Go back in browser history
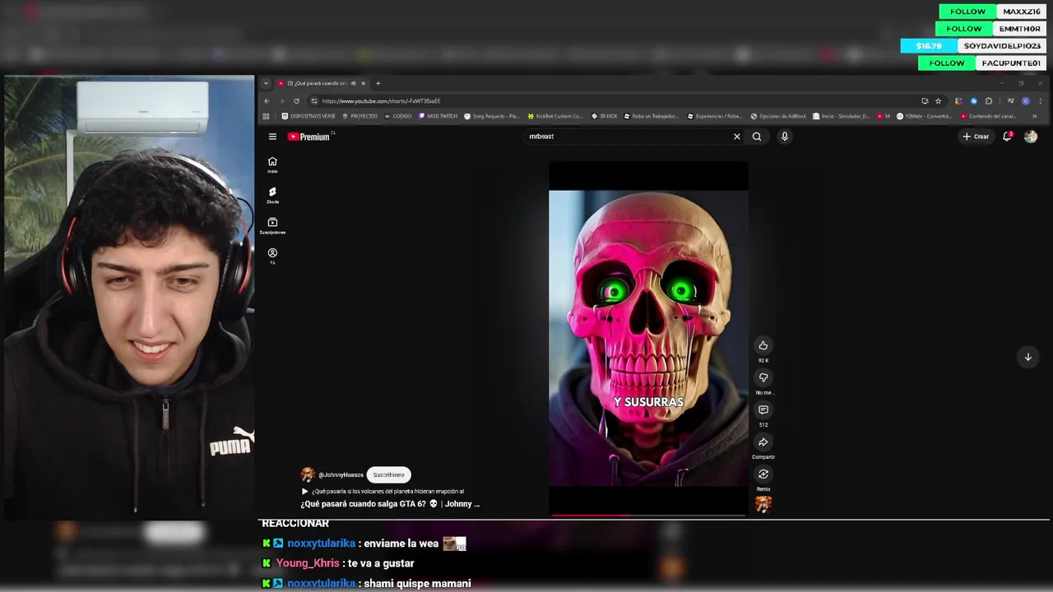This screenshot has height=592, width=1053. pyautogui.click(x=267, y=101)
